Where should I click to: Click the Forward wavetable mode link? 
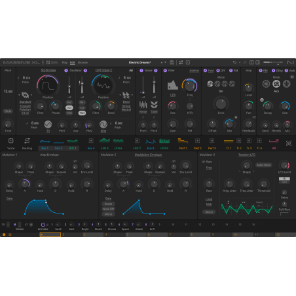pos(25,106)
